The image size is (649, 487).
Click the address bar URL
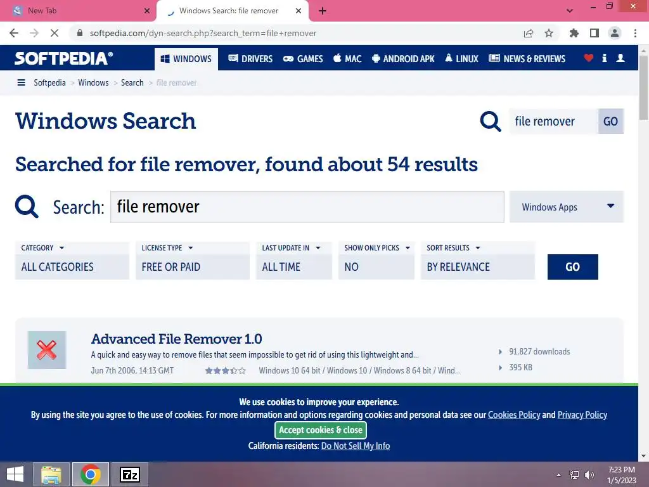(203, 33)
